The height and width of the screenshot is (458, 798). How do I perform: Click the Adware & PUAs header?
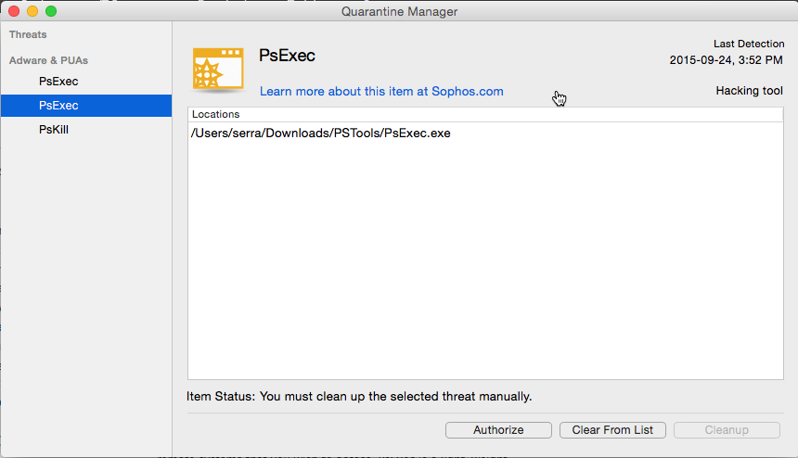[48, 60]
